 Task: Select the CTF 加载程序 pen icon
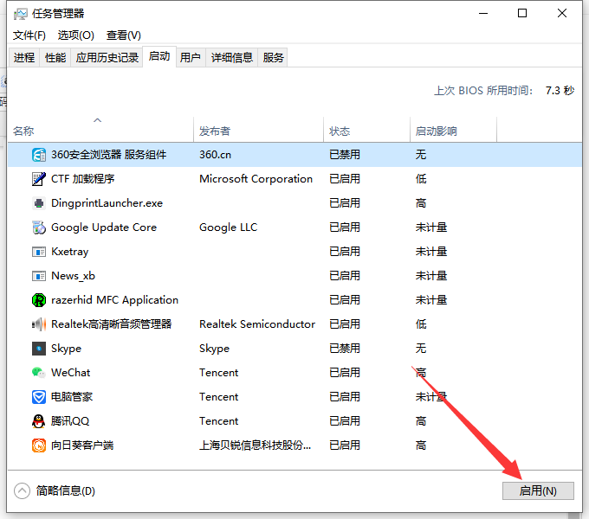click(39, 179)
